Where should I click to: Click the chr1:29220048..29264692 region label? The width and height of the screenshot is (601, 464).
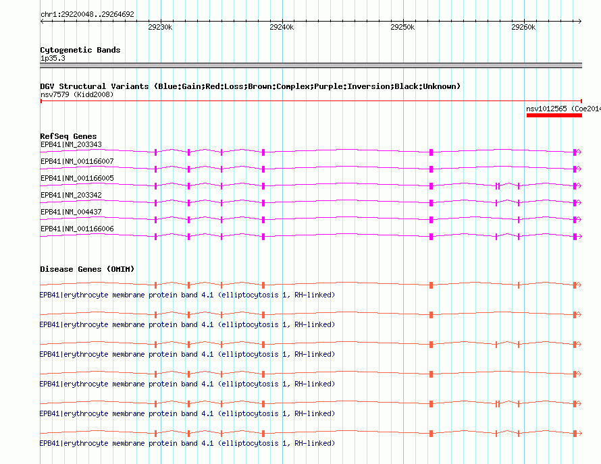[x=87, y=14]
